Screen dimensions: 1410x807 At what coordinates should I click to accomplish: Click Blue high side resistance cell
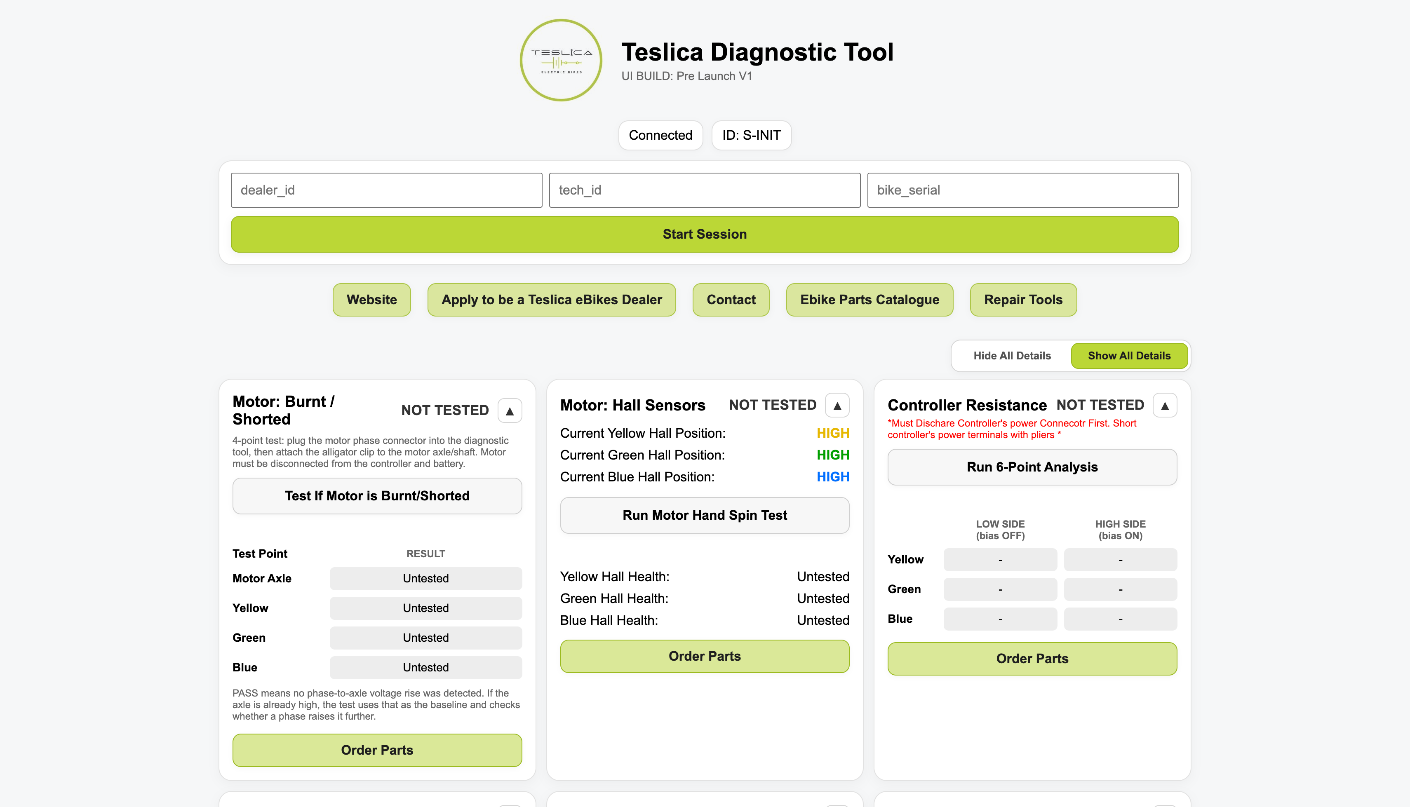[1120, 619]
